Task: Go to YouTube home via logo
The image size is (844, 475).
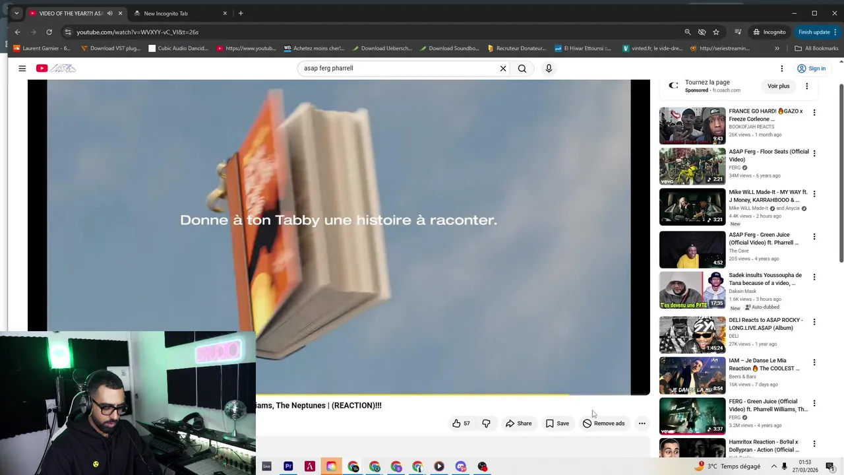Action: [x=56, y=69]
